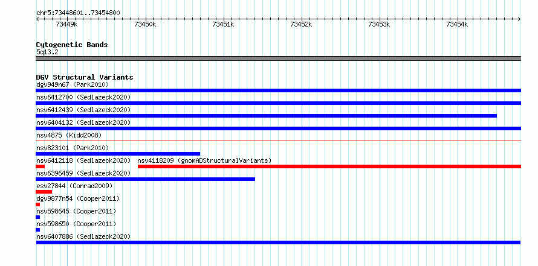538x266 pixels.
Task: Click the DGV Structural Variants track title
Action: 85,77
